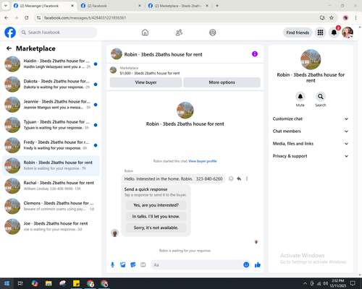Send a voice clip with microphone icon
The width and height of the screenshot is (362, 289).
click(112, 265)
